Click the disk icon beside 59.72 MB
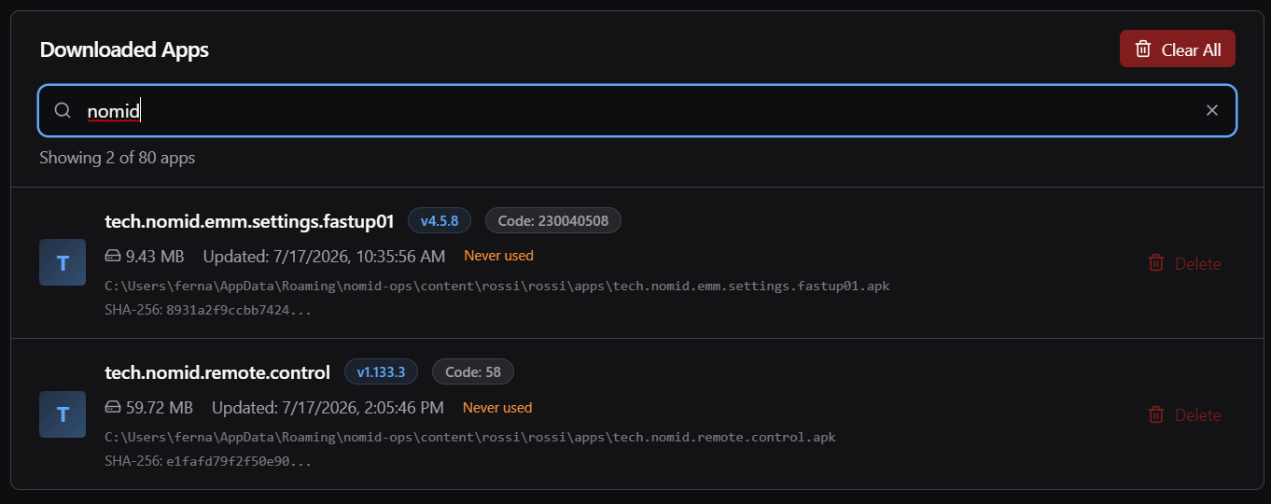This screenshot has height=504, width=1271. (x=113, y=407)
